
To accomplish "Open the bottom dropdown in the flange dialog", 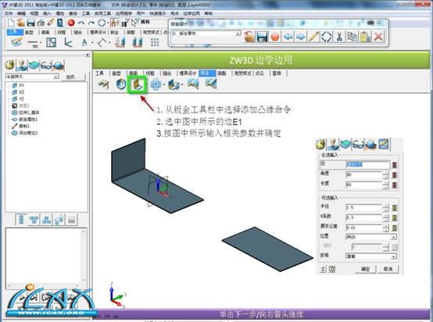I will [x=371, y=256].
